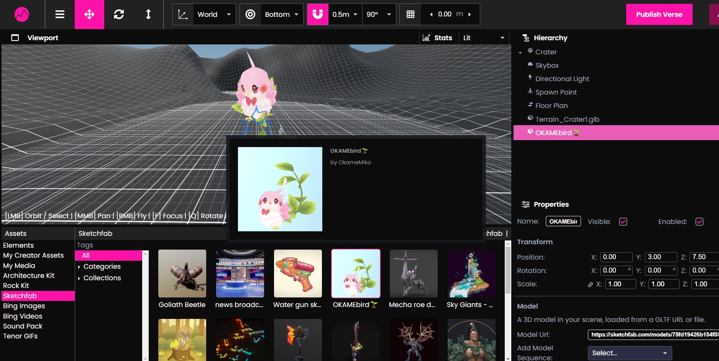Select the Translate move tool

click(x=89, y=15)
